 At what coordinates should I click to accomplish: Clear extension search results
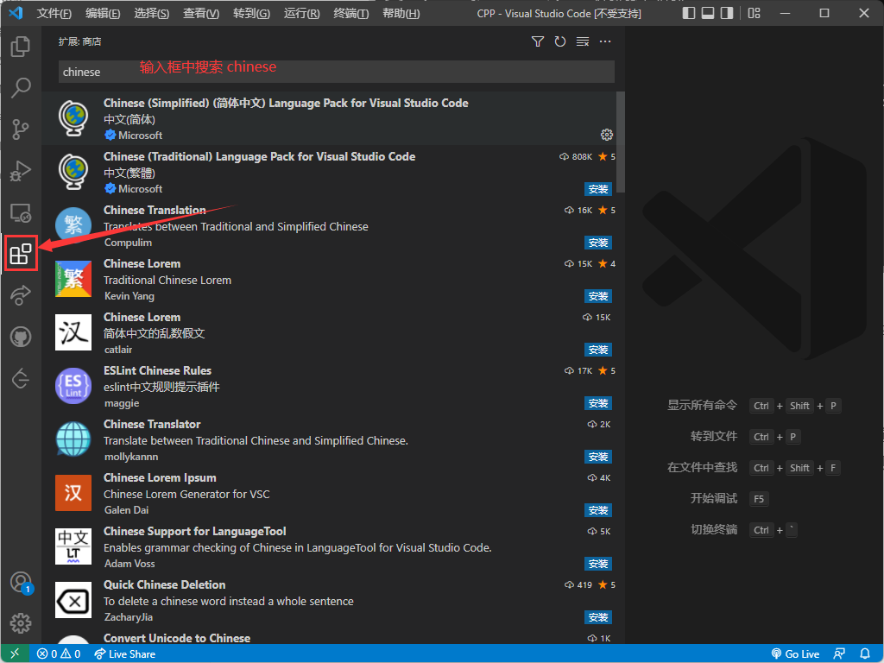click(x=583, y=41)
